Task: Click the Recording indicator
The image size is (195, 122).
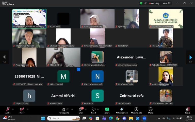Action: point(154,3)
